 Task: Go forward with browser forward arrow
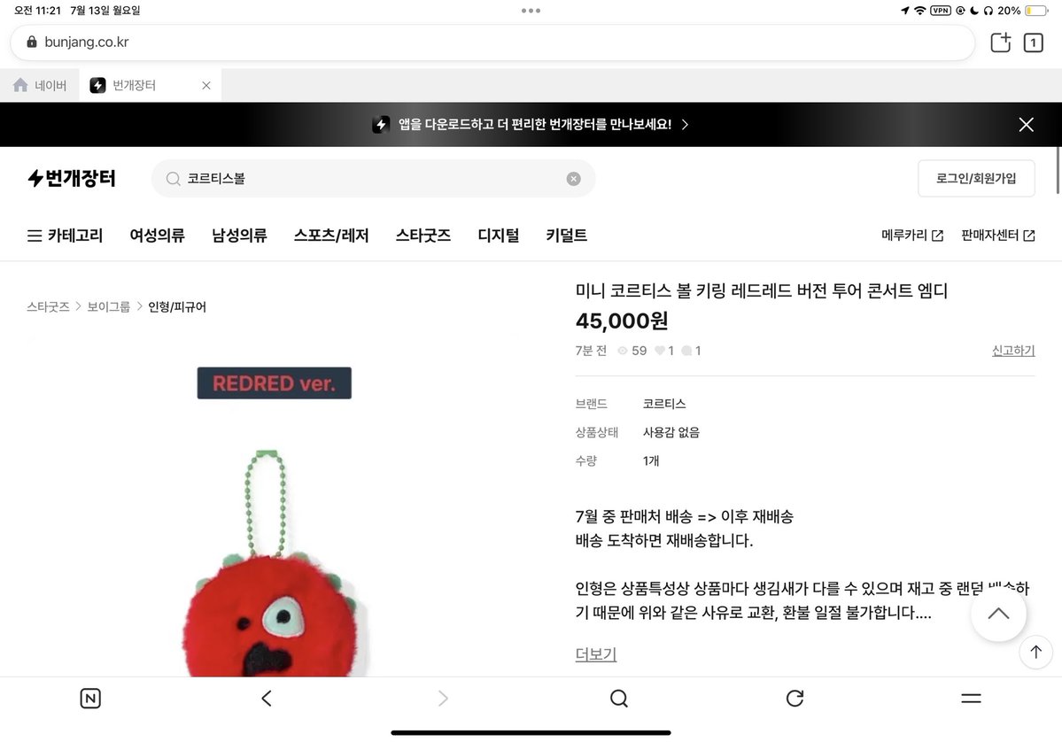[443, 698]
